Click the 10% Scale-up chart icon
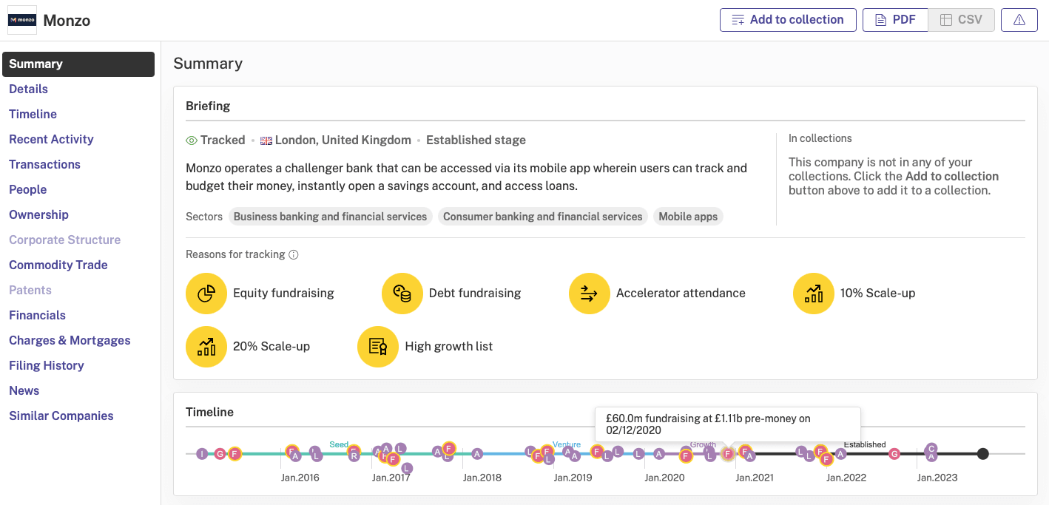The height and width of the screenshot is (505, 1049). 814,294
